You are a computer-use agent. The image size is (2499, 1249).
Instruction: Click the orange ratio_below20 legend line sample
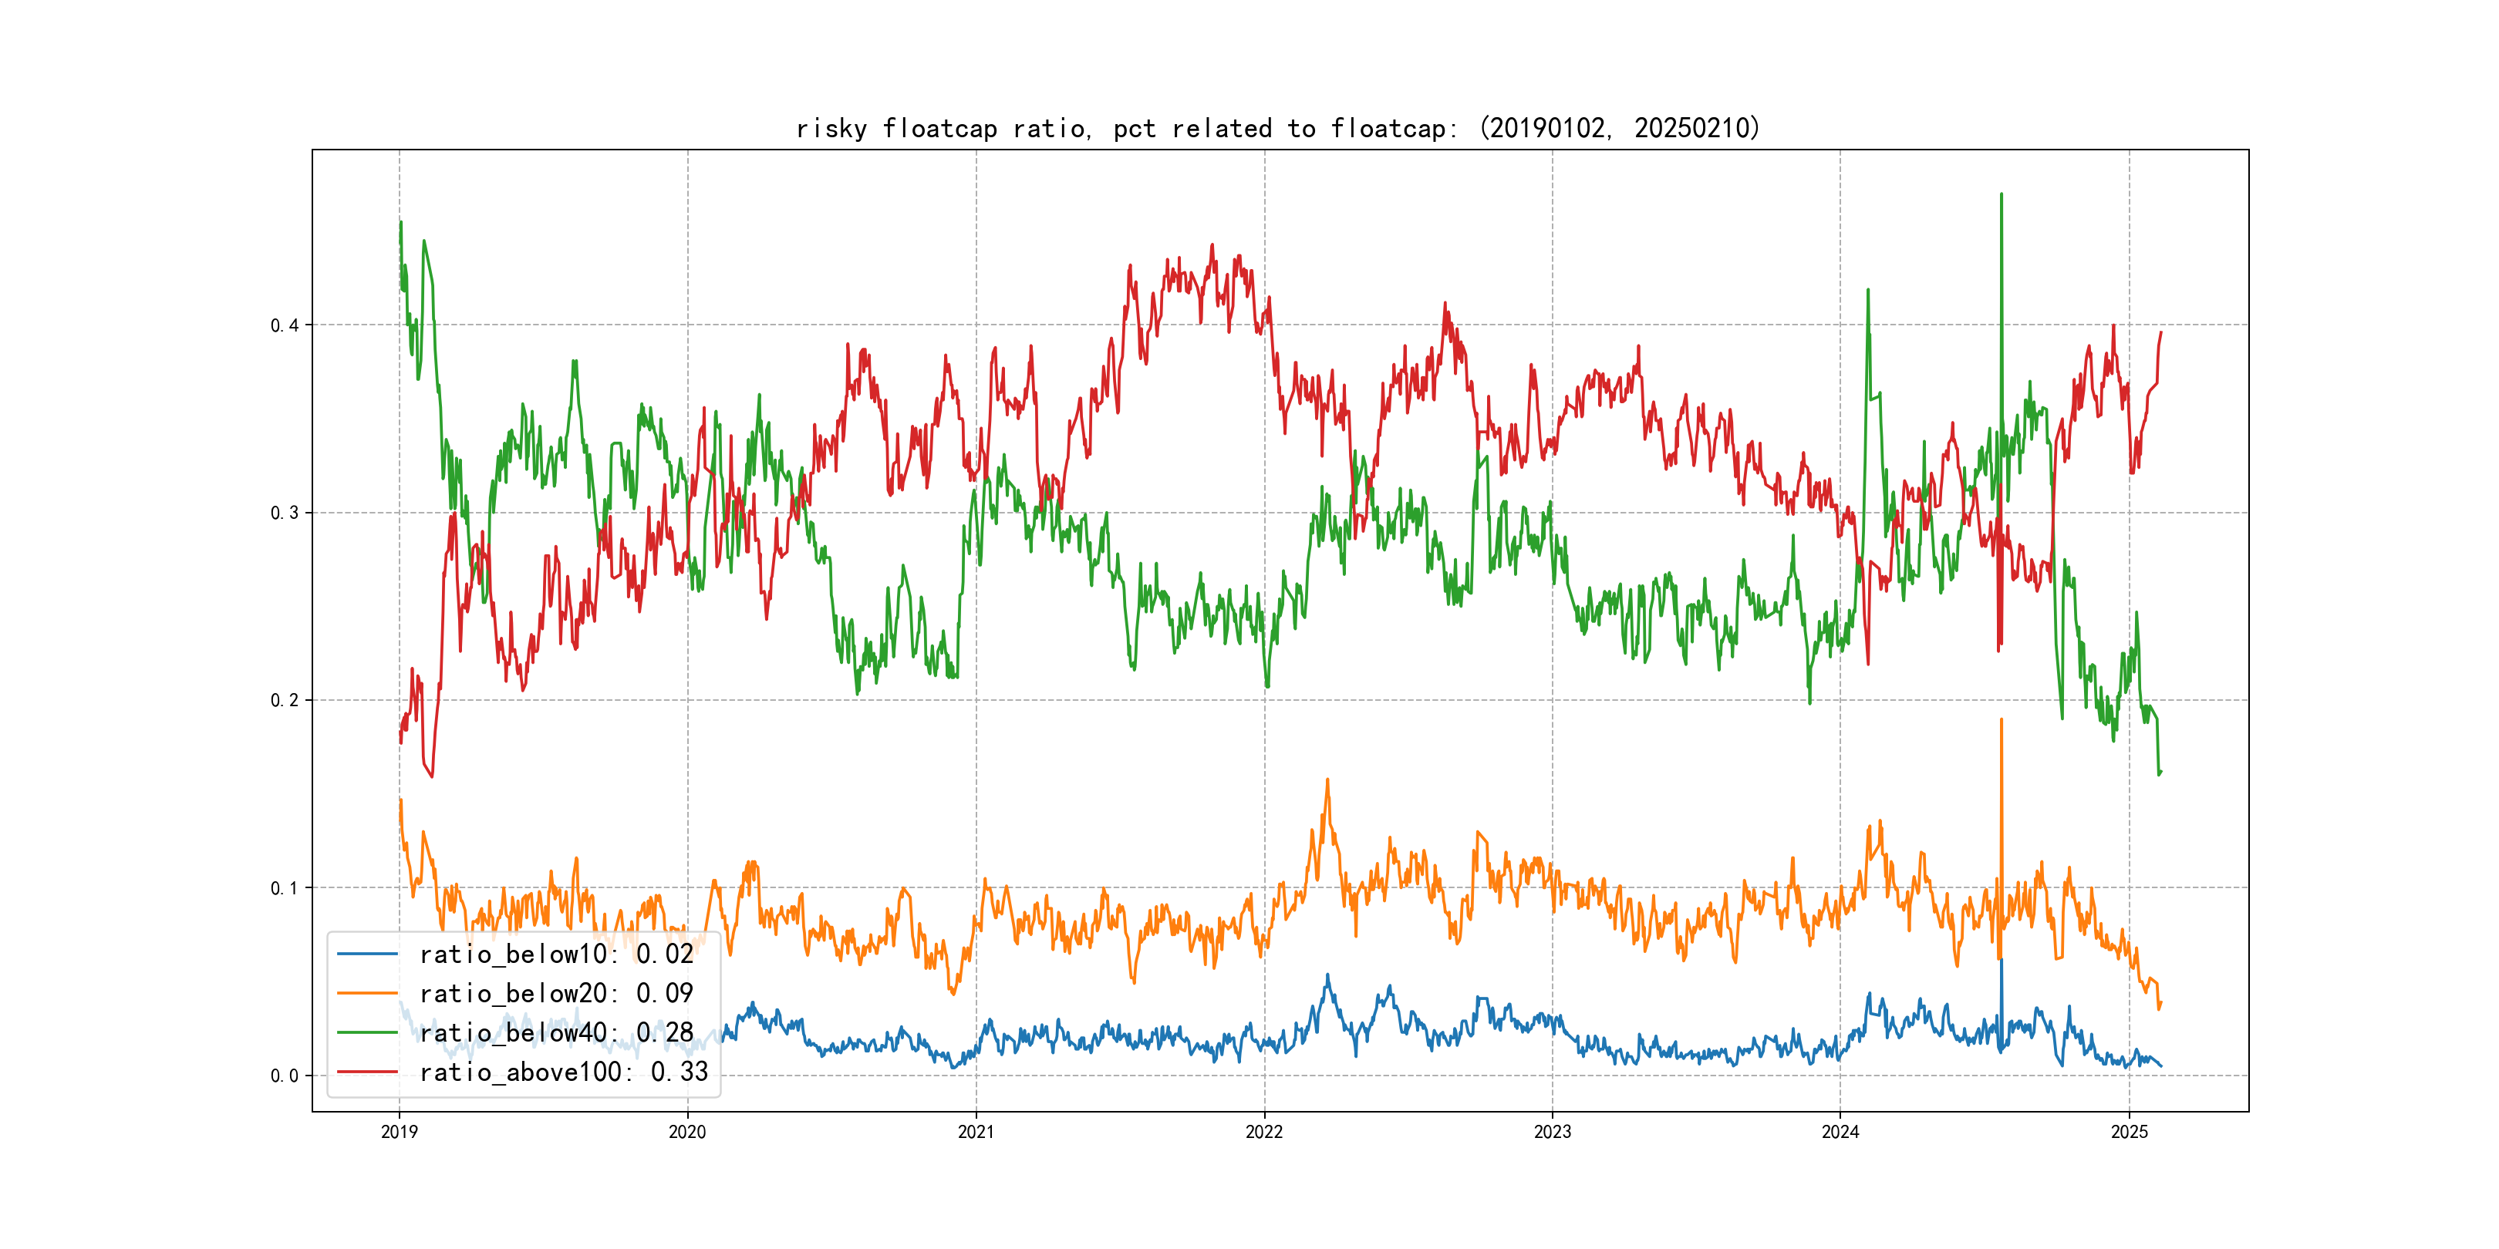pyautogui.click(x=366, y=993)
